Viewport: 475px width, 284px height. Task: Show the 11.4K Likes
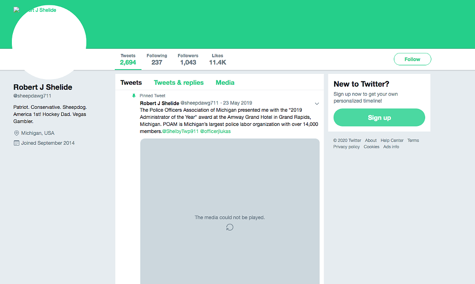tap(217, 59)
